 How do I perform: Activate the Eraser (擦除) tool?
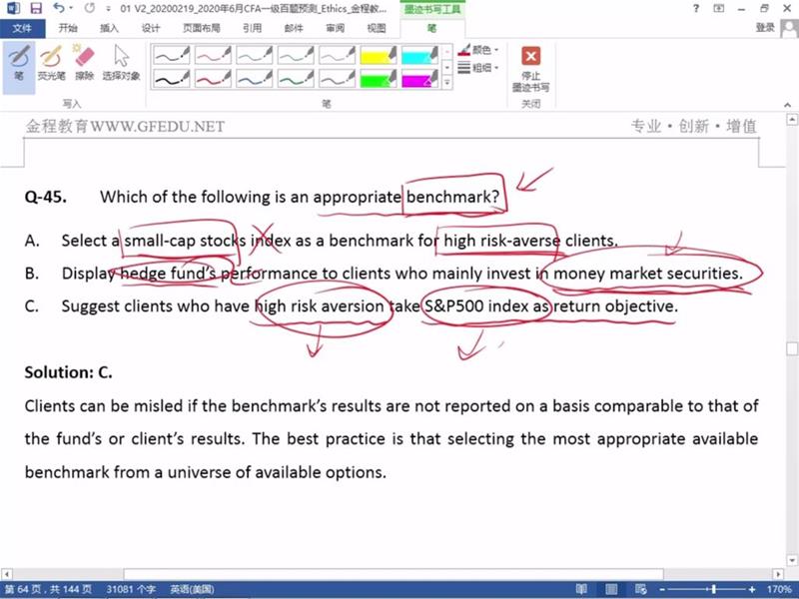click(x=84, y=63)
